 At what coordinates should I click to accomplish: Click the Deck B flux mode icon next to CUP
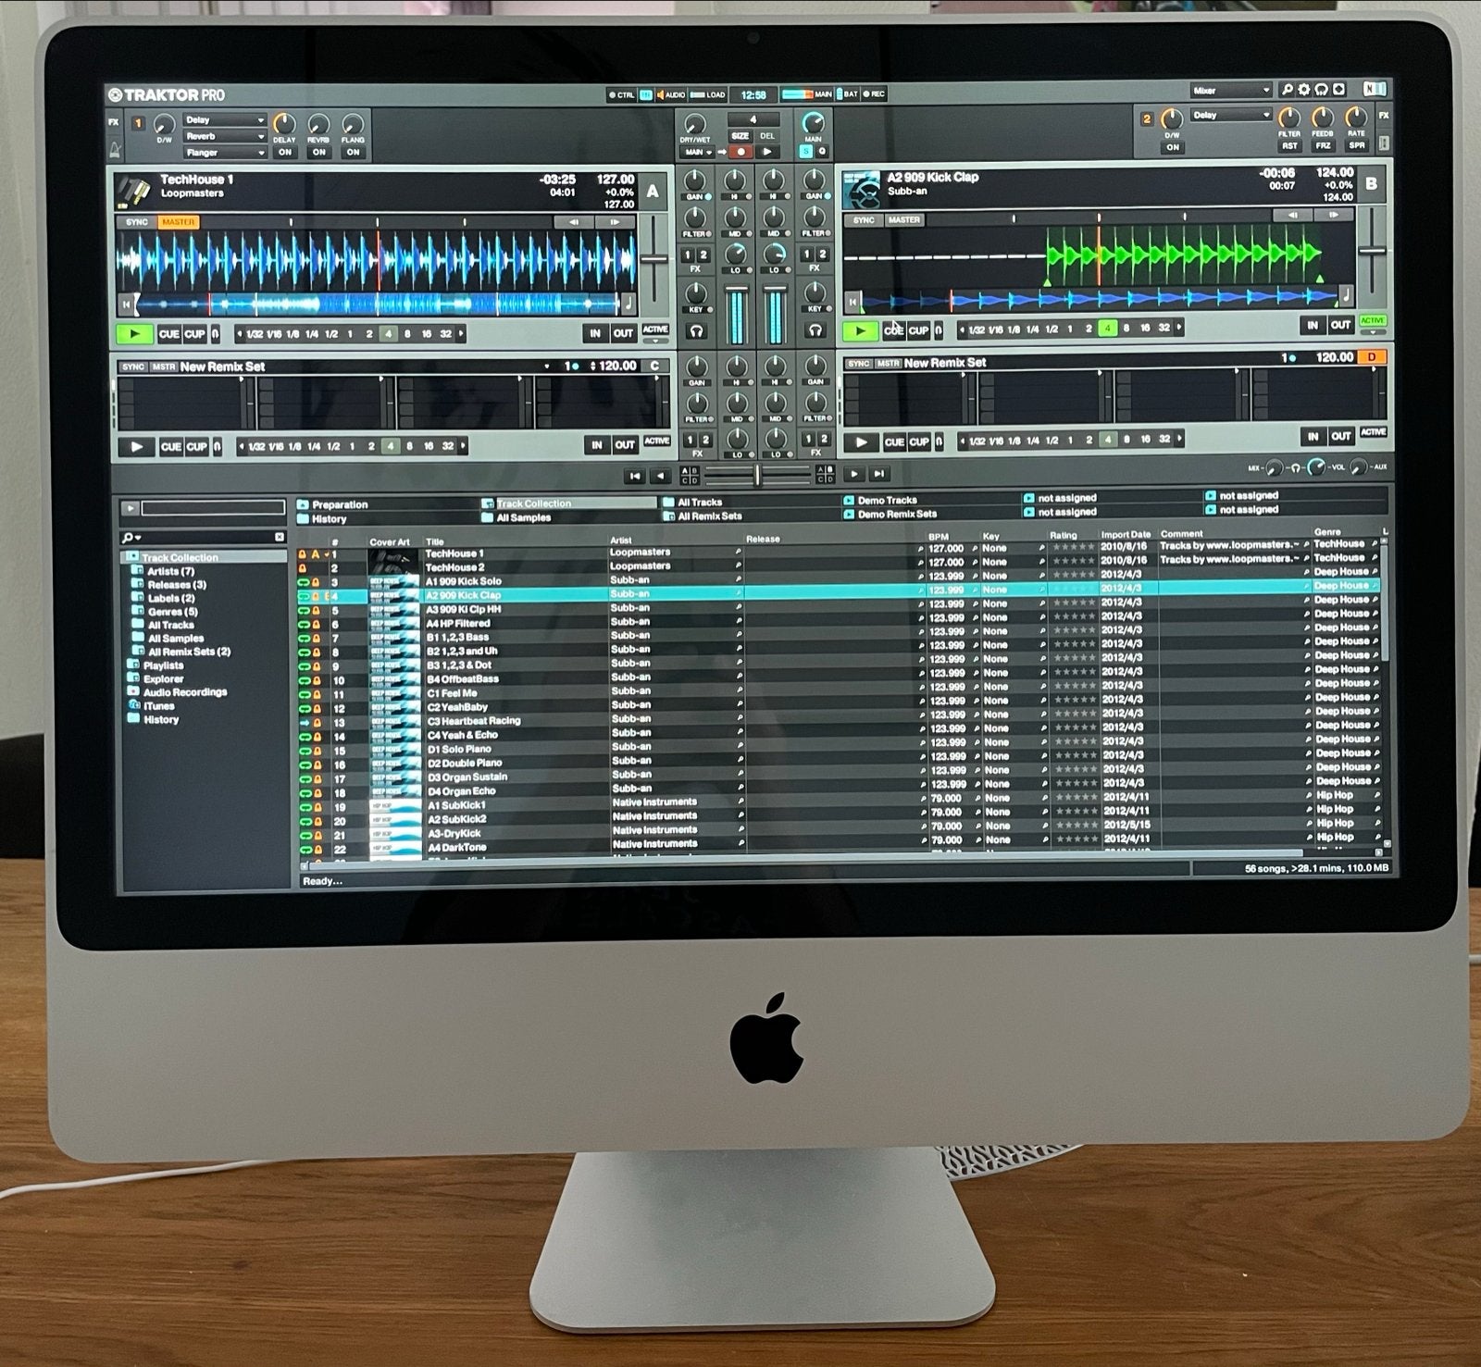(939, 329)
